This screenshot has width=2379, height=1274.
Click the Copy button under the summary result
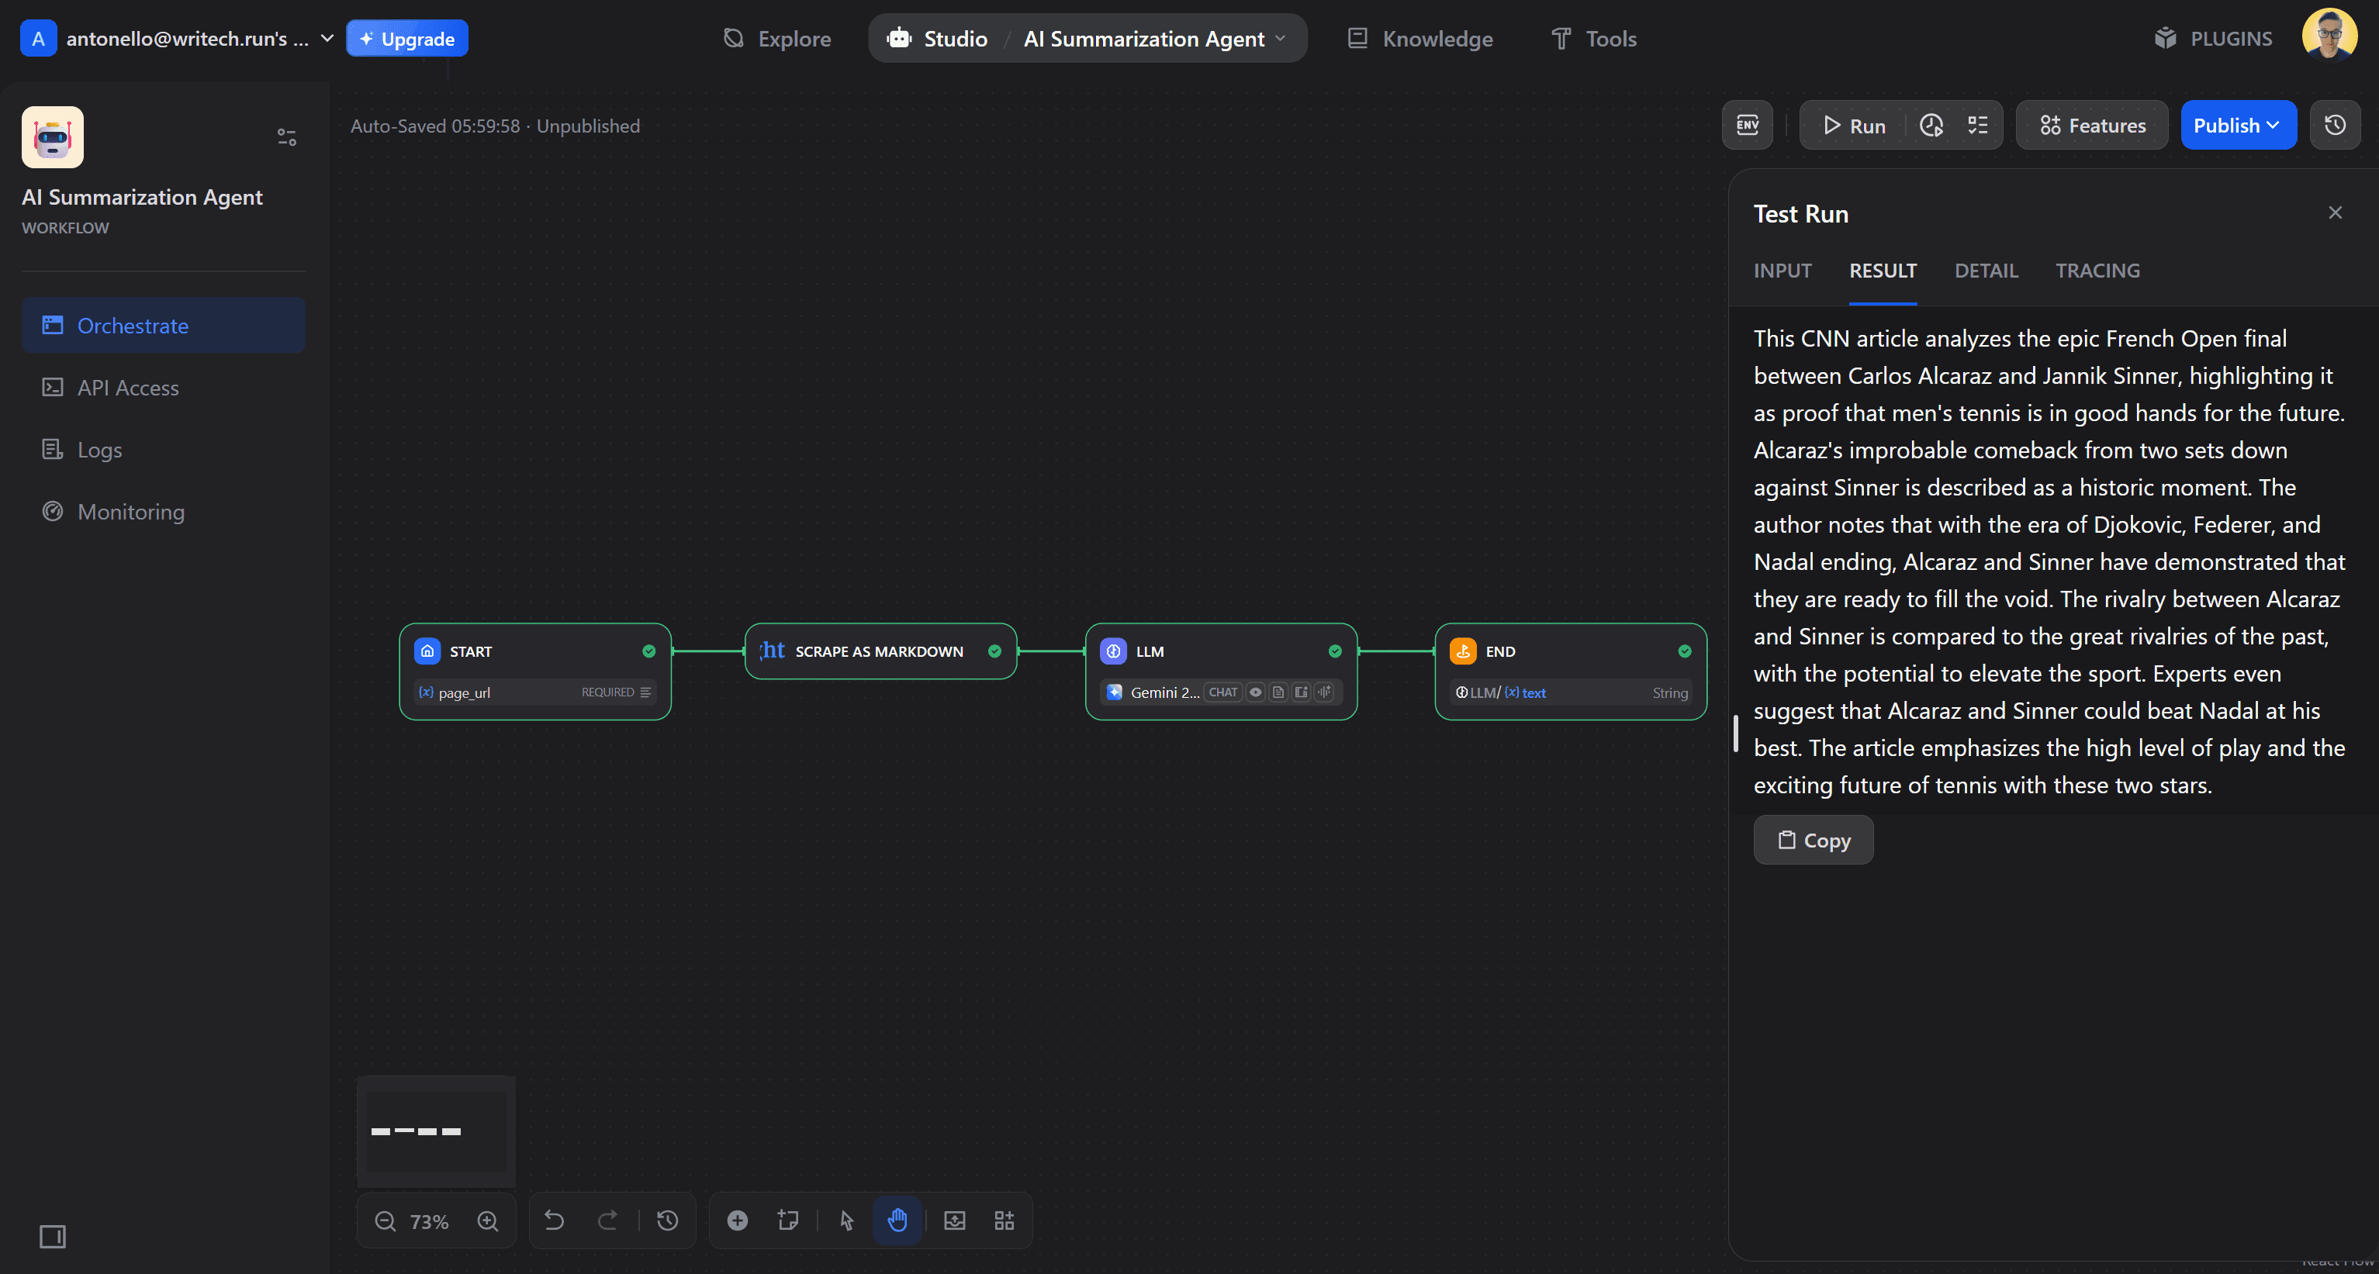point(1812,840)
